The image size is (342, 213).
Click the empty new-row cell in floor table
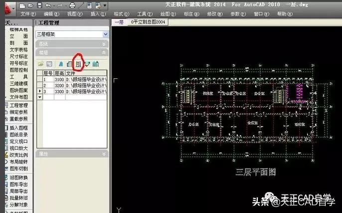pos(48,97)
